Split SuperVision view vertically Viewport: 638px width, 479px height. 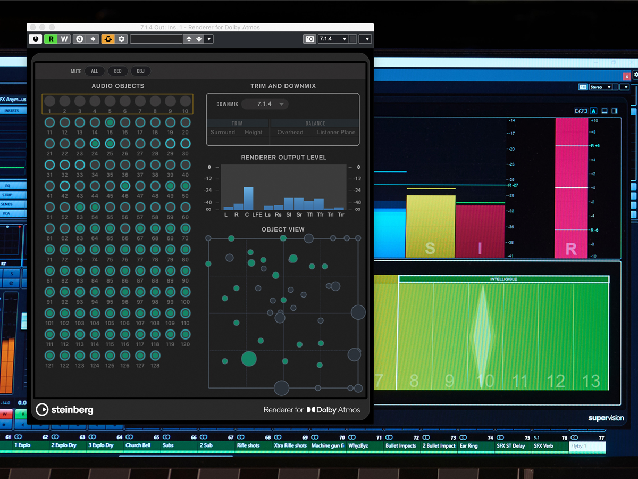[x=615, y=111]
